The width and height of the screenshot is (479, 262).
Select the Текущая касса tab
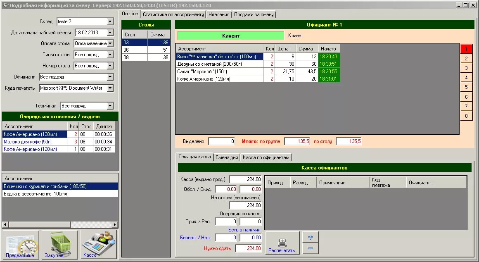[x=194, y=157]
